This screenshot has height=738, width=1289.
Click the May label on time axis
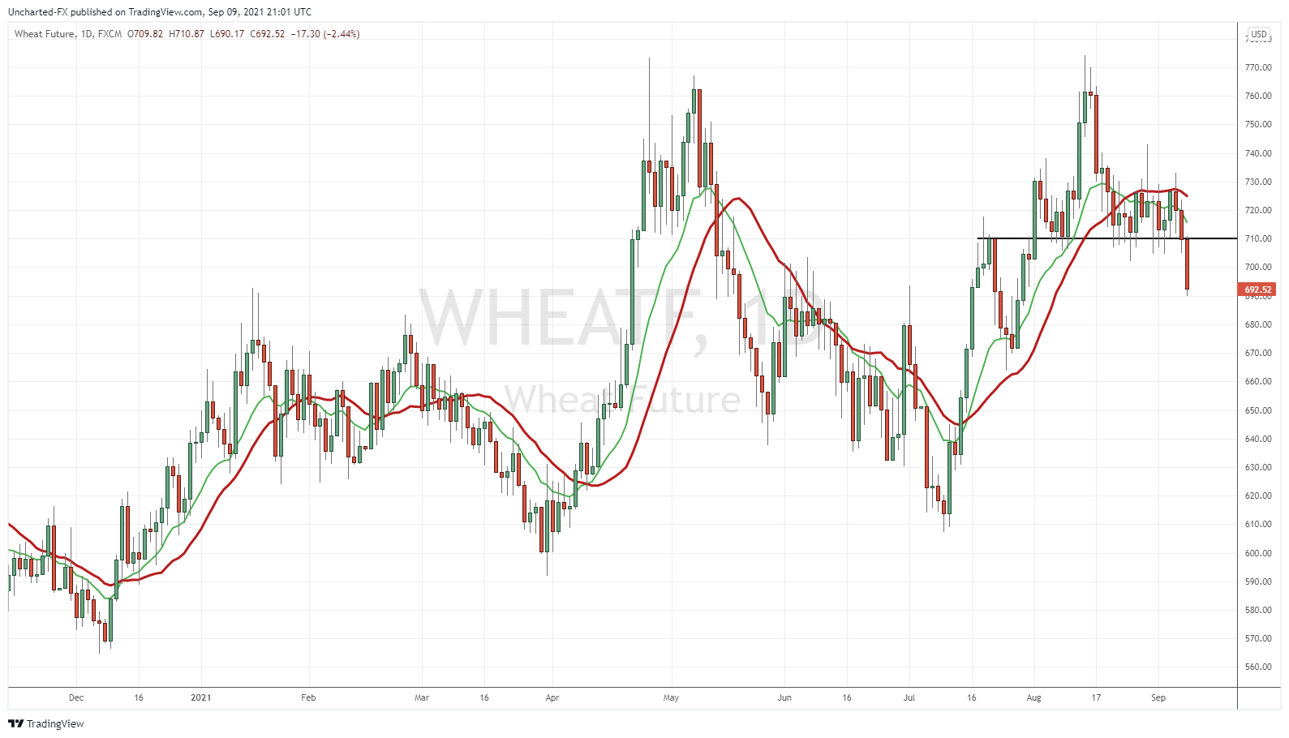pyautogui.click(x=671, y=697)
